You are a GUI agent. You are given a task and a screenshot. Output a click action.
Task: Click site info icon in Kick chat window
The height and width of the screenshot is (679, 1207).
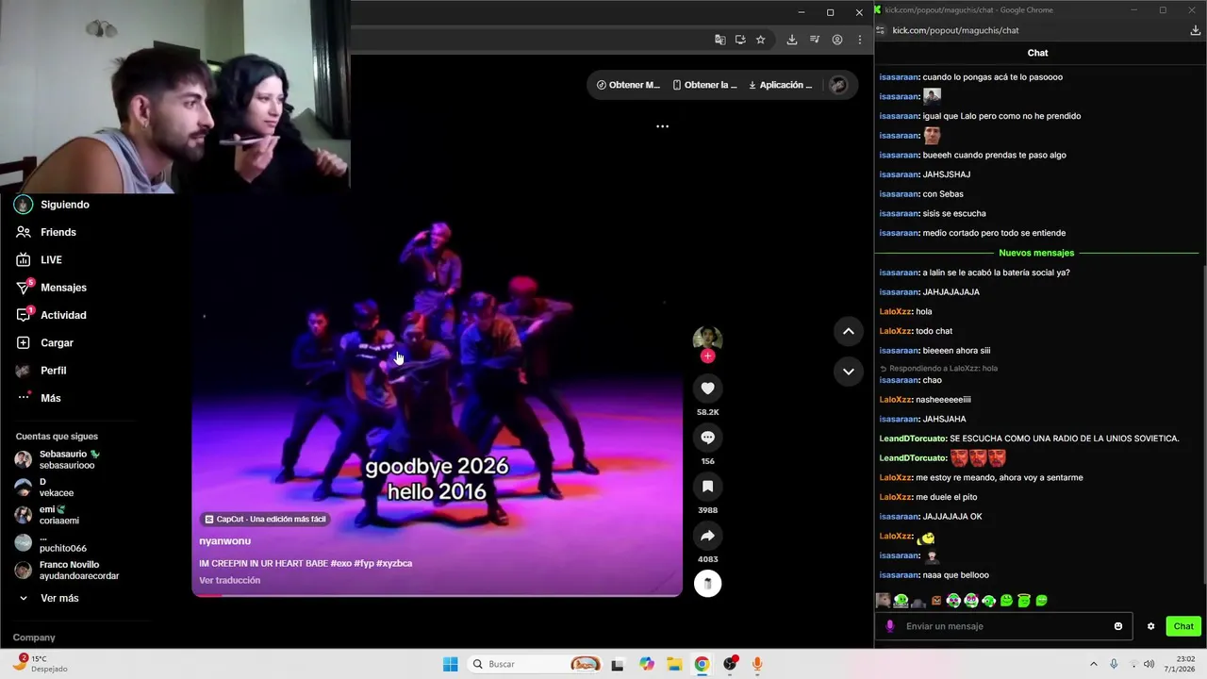[x=881, y=30]
